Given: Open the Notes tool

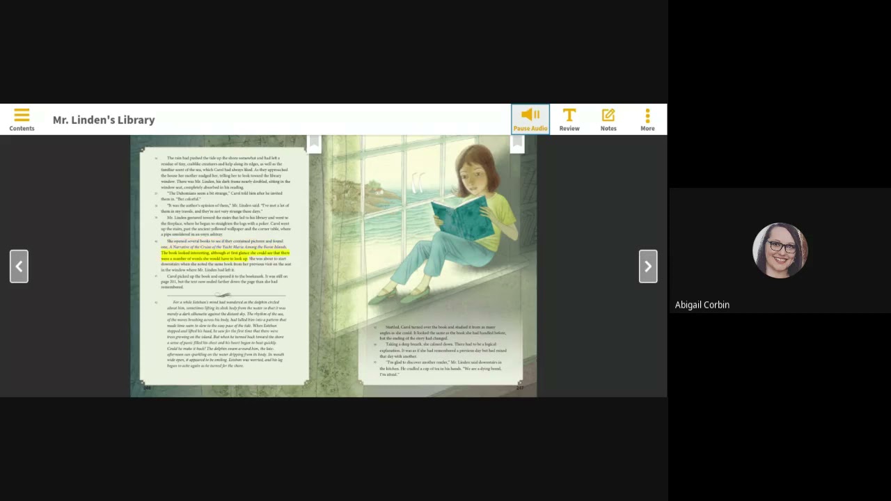Looking at the screenshot, I should [608, 119].
